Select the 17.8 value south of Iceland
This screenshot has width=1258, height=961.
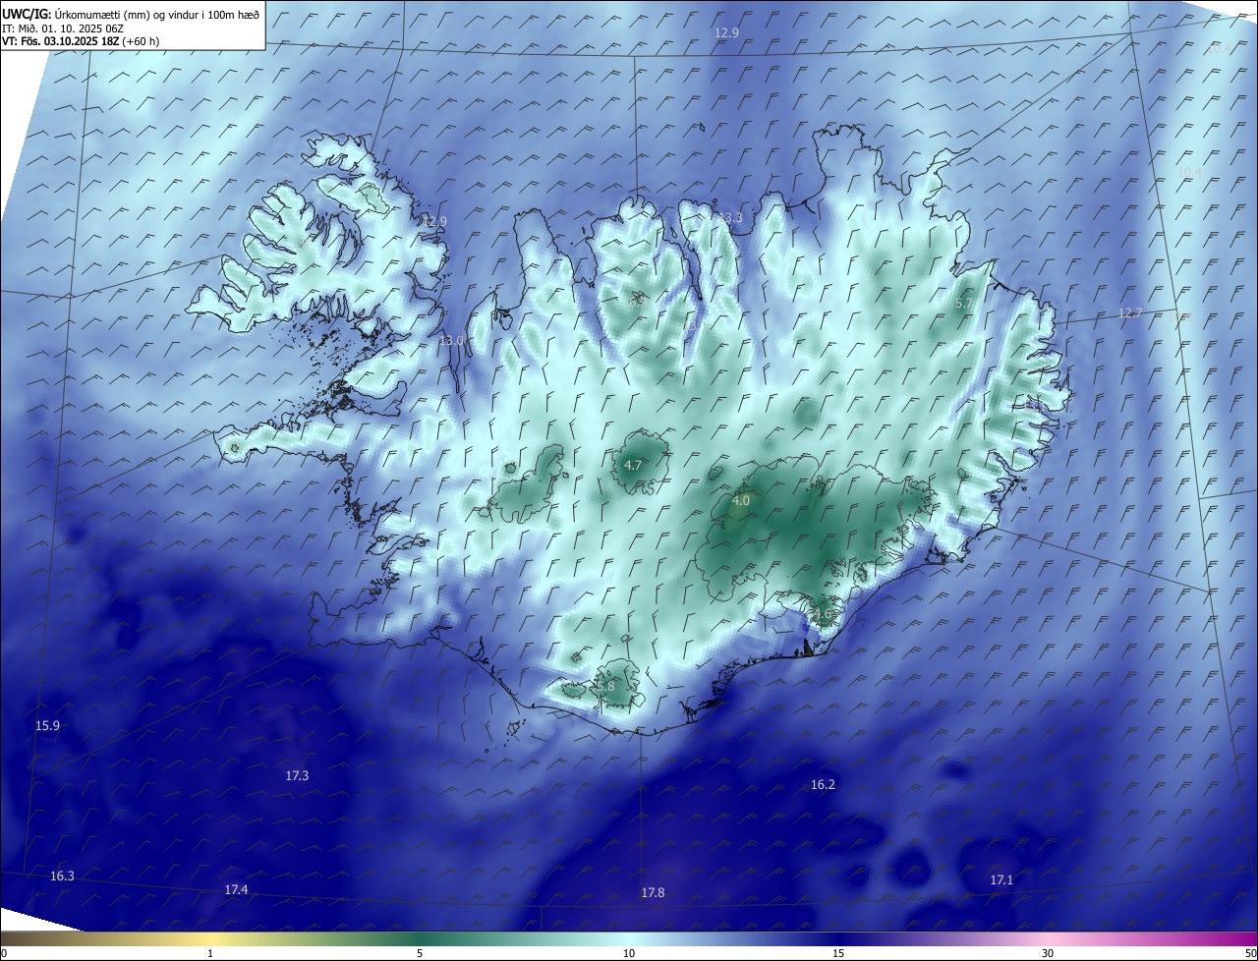pos(653,892)
